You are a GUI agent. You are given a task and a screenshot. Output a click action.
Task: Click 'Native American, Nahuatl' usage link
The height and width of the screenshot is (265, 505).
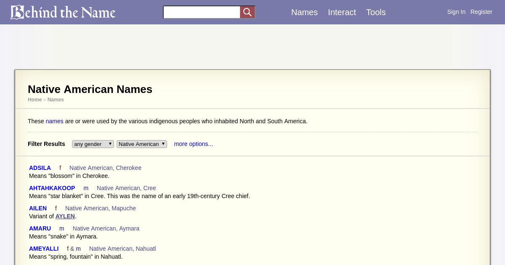tap(122, 249)
